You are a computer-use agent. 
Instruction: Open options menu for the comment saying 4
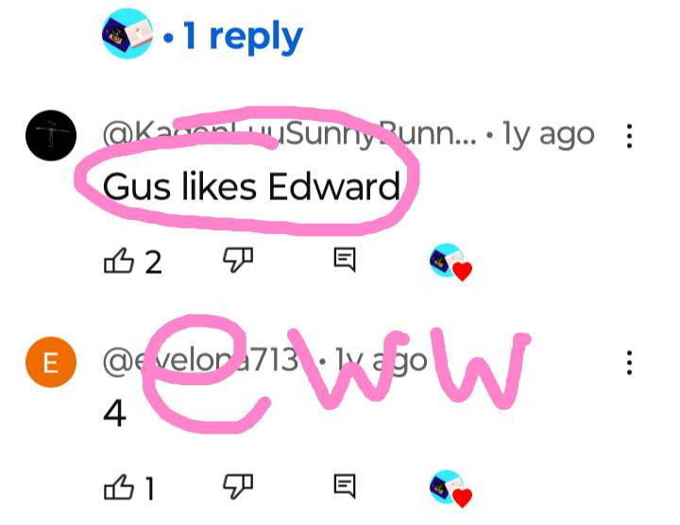(629, 363)
